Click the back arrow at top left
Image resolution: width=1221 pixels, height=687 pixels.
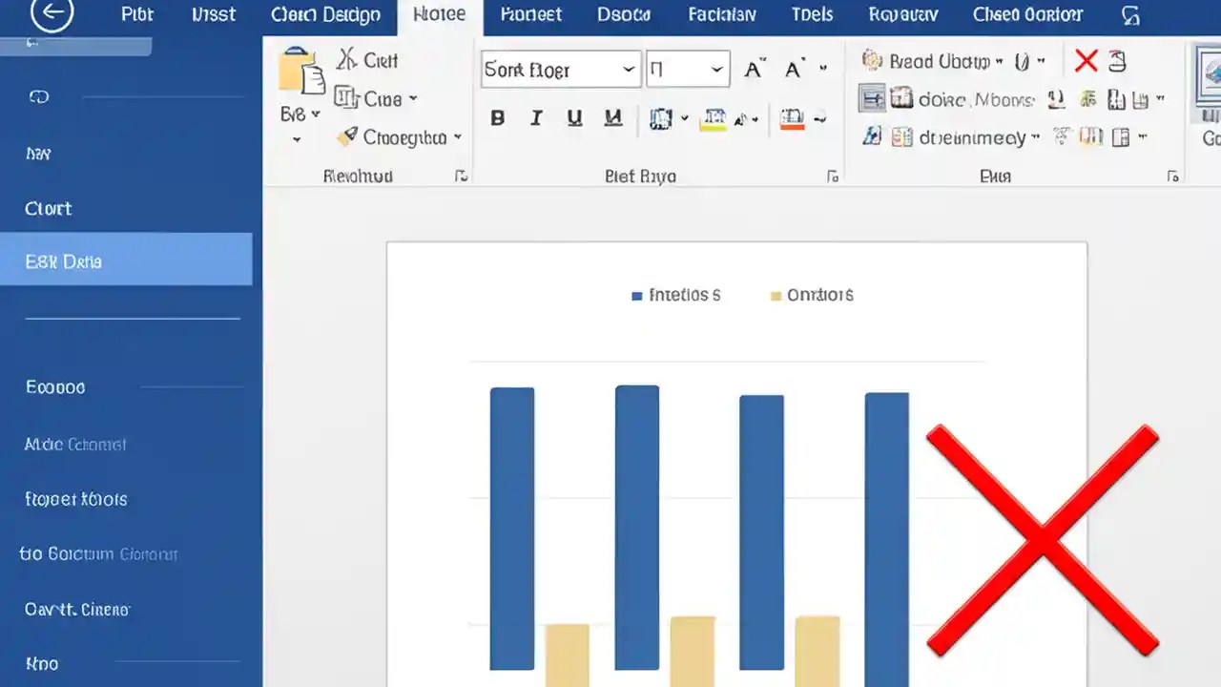click(52, 14)
